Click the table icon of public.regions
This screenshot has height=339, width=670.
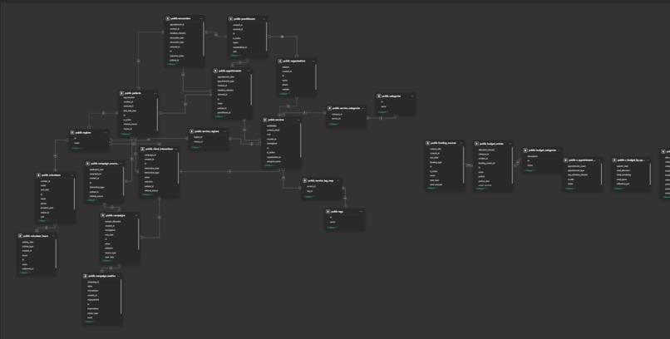(72, 133)
